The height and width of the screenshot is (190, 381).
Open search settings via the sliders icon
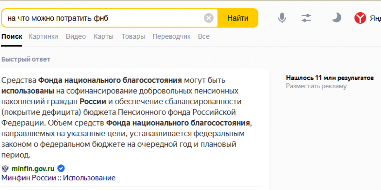click(306, 18)
